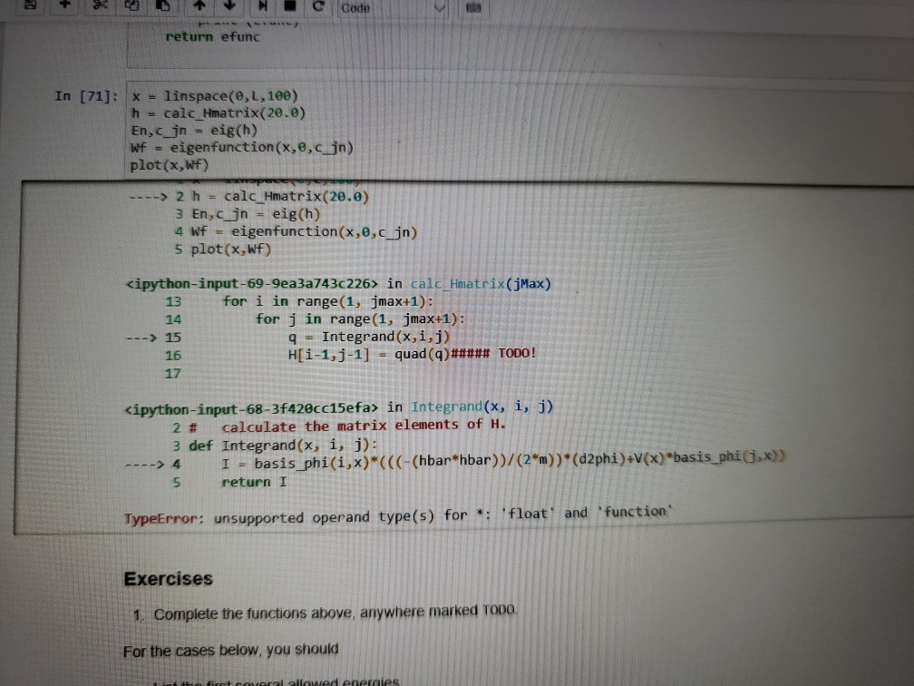This screenshot has height=686, width=914.
Task: Click traceback line '3 En,c_jn = eig(h)'
Action: [248, 214]
